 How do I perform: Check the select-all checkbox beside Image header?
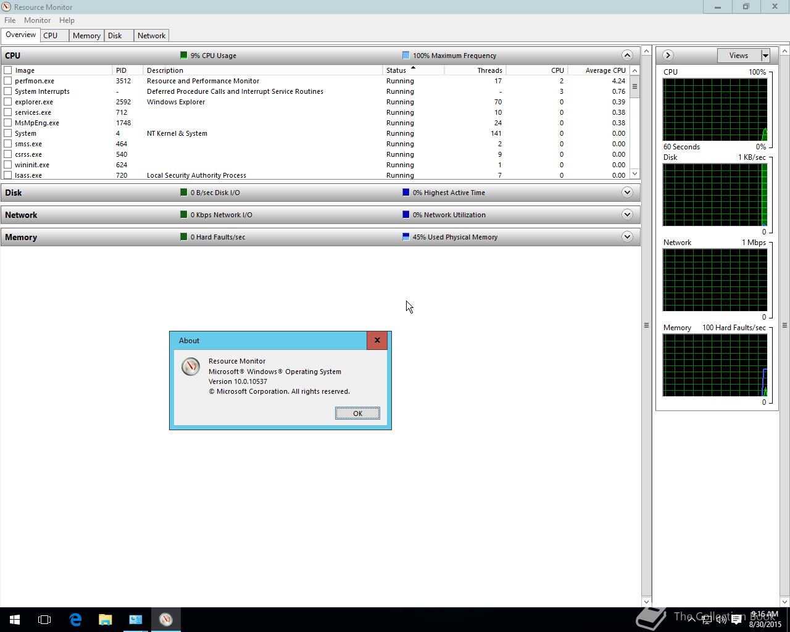click(x=8, y=70)
